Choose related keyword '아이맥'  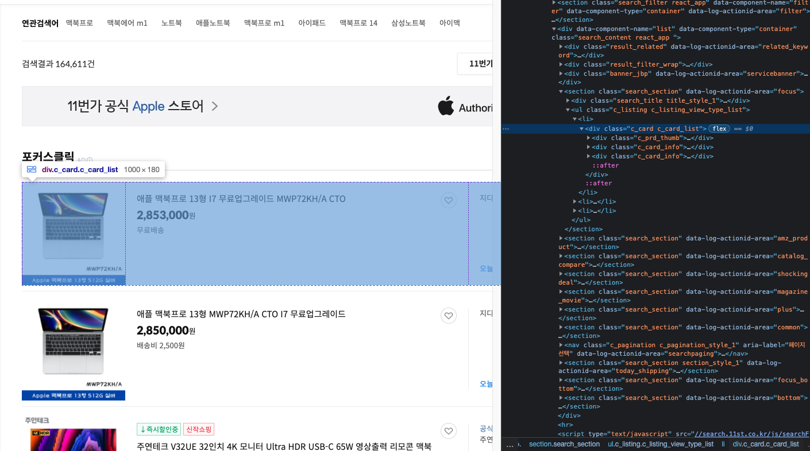(x=450, y=23)
